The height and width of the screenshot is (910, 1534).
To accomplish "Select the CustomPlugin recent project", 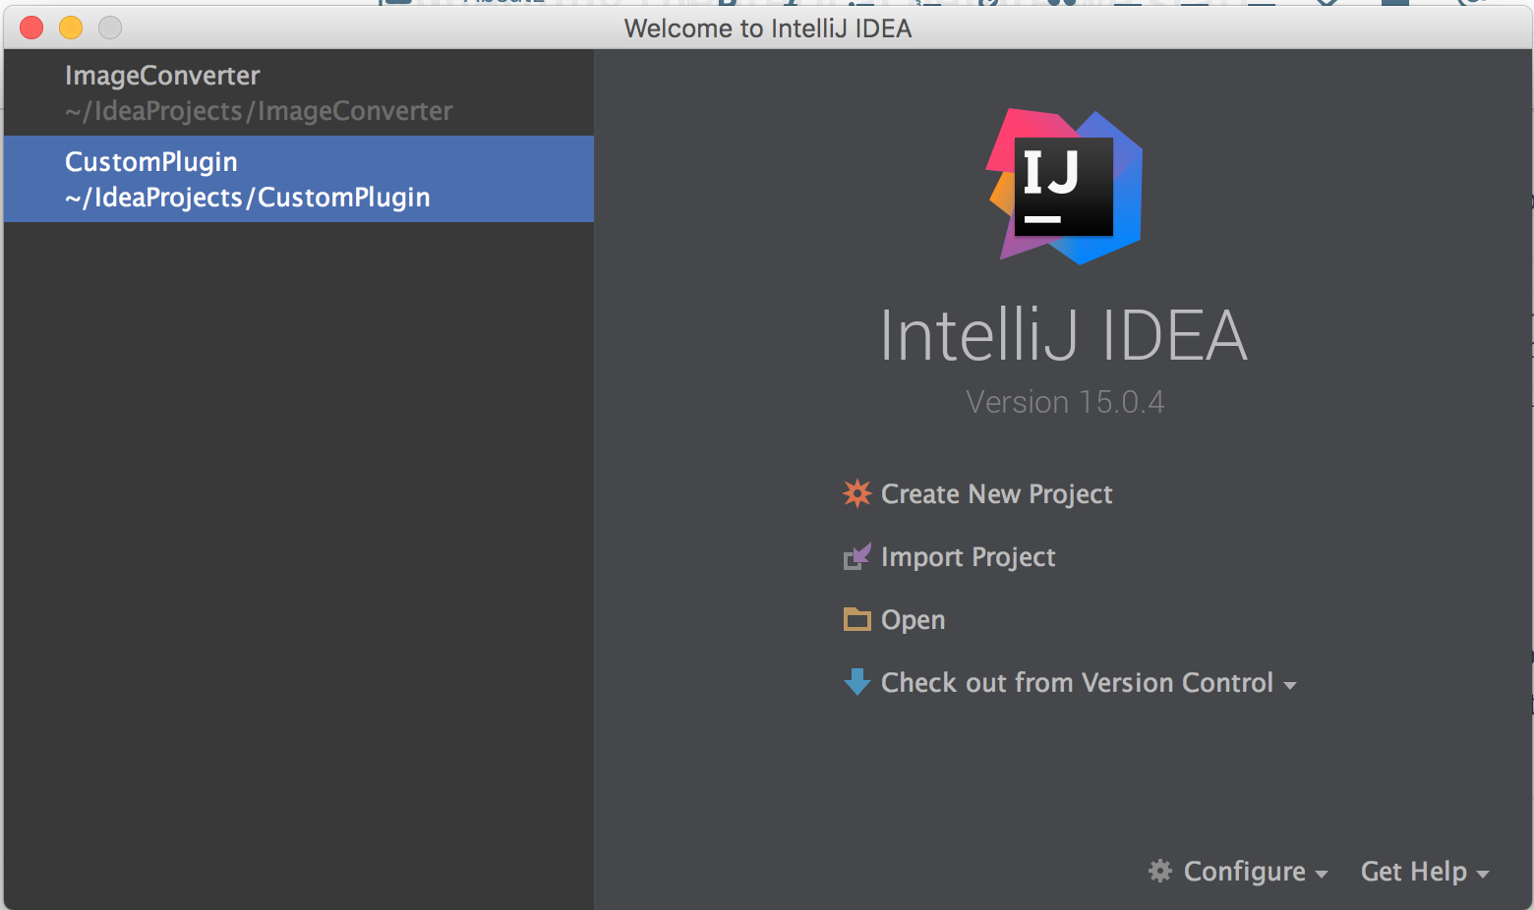I will [248, 179].
